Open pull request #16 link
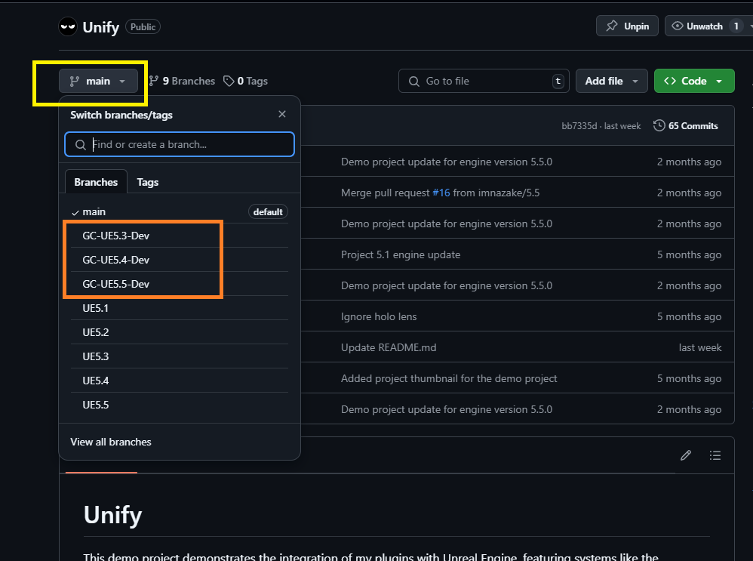Image resolution: width=753 pixels, height=561 pixels. point(441,193)
